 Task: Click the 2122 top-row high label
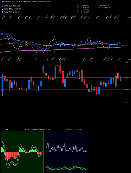coord(3,17)
